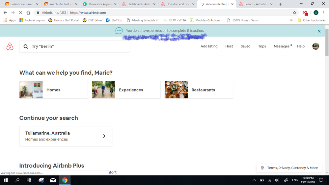Bookmark this page with the star icon
329x185 pixels.
(294, 13)
